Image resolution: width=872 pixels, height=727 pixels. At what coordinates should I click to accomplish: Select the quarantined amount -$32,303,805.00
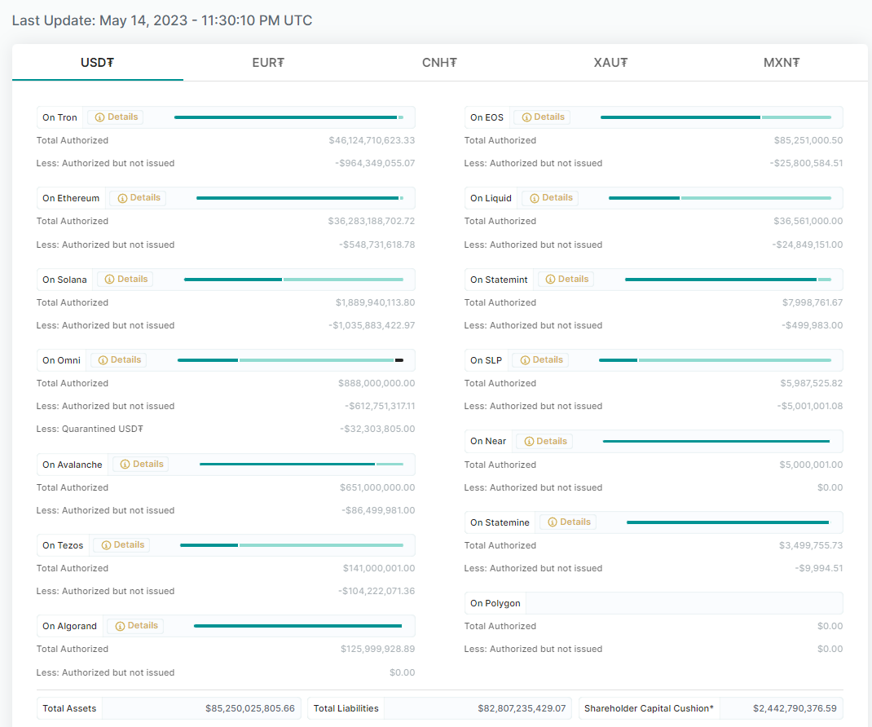377,429
